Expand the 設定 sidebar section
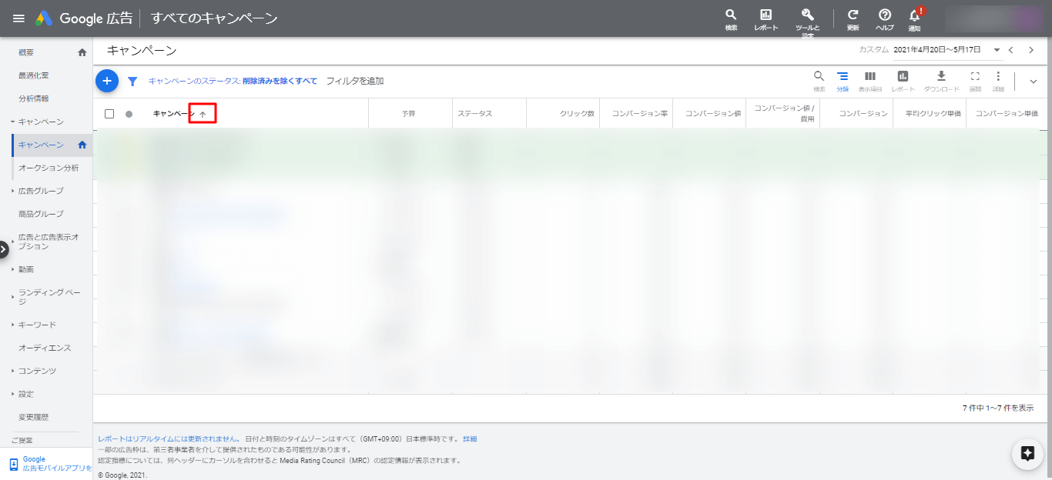The image size is (1052, 480). [x=12, y=394]
